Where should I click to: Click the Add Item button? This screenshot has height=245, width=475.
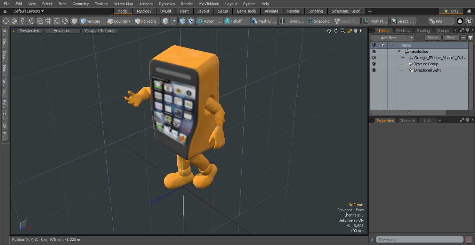(x=388, y=38)
